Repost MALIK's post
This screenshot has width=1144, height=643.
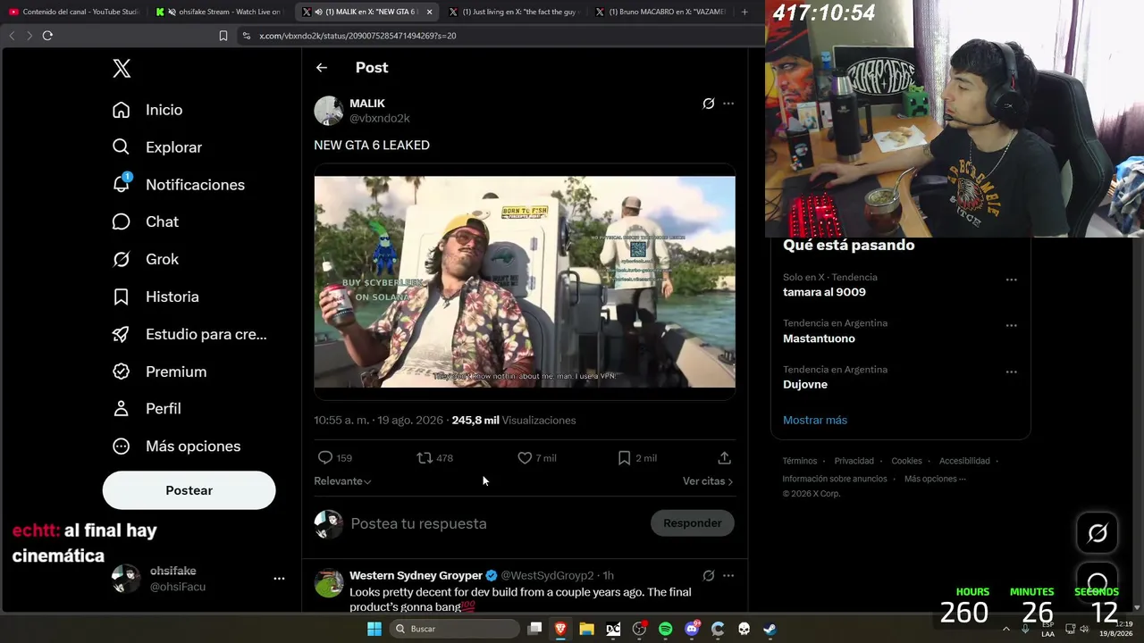pyautogui.click(x=425, y=458)
